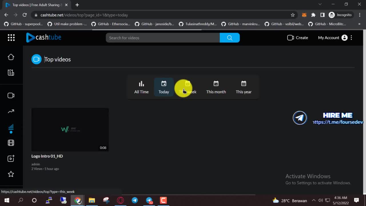Image resolution: width=366 pixels, height=206 pixels.
Task: Click the Create video button
Action: click(x=298, y=38)
